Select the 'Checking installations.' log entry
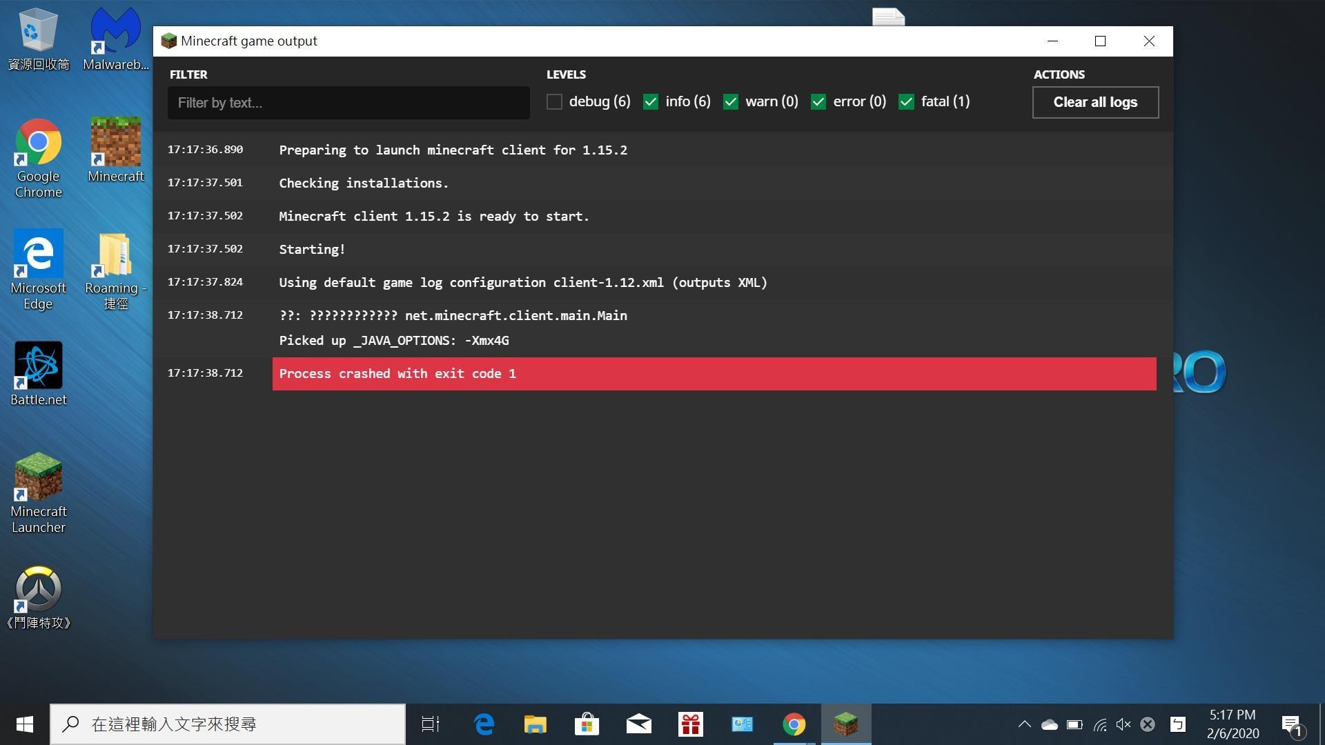This screenshot has height=745, width=1325. [364, 183]
